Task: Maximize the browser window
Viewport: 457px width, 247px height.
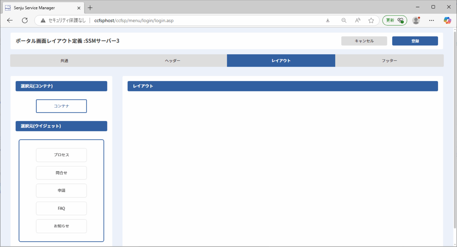Action: point(433,7)
